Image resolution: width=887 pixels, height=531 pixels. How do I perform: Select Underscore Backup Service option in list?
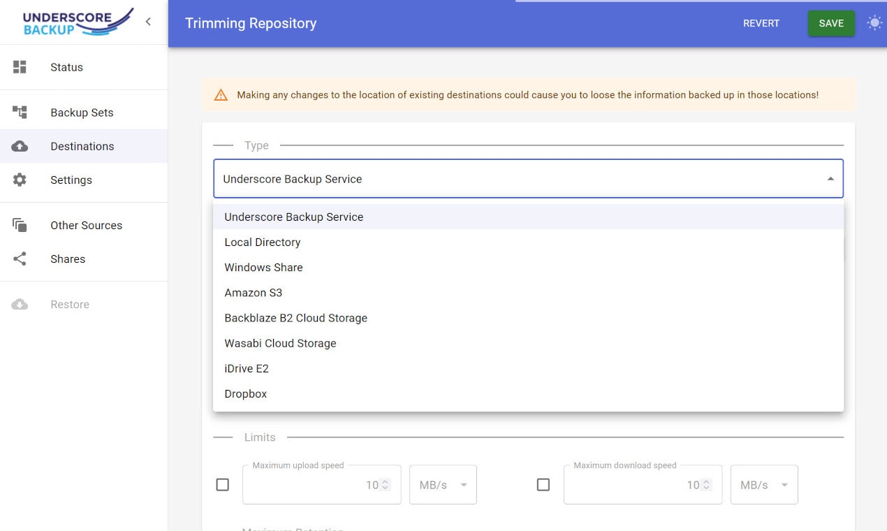529,217
